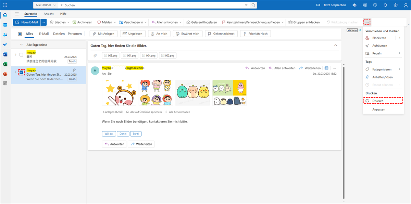Viewport: 411px width, 204px height.
Task: Open the message's more actions ellipsis
Action: (x=335, y=68)
